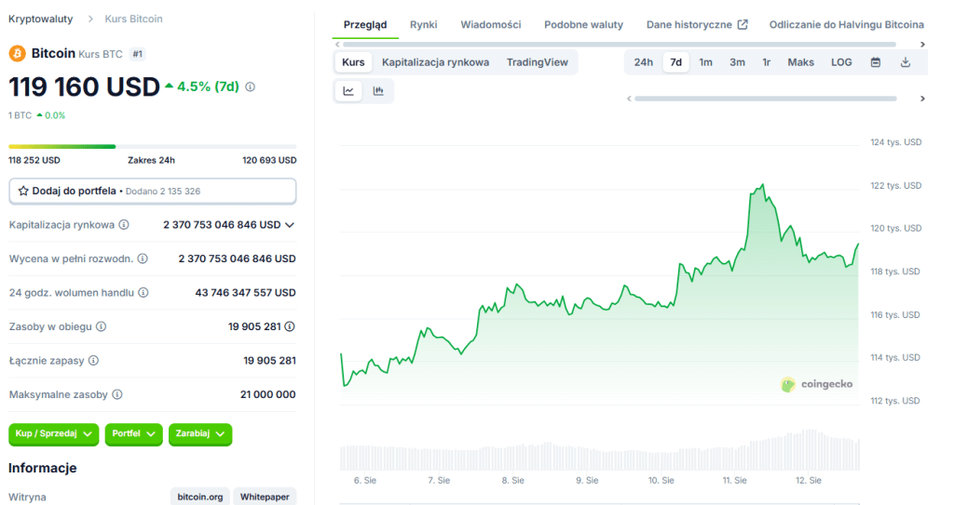Click the 122 tys. USD axis label
This screenshot has height=505, width=954.
895,185
